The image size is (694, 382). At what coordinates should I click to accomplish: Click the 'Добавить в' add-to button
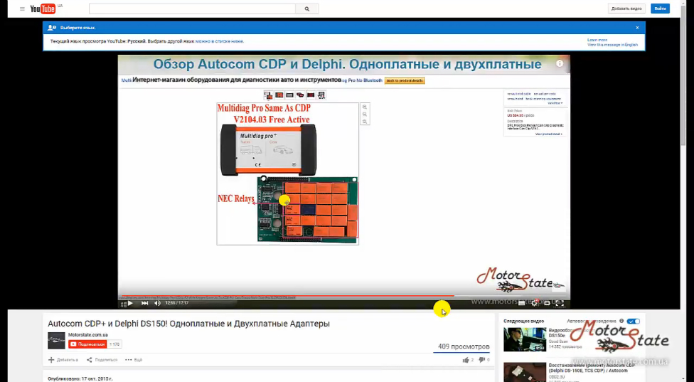(63, 360)
